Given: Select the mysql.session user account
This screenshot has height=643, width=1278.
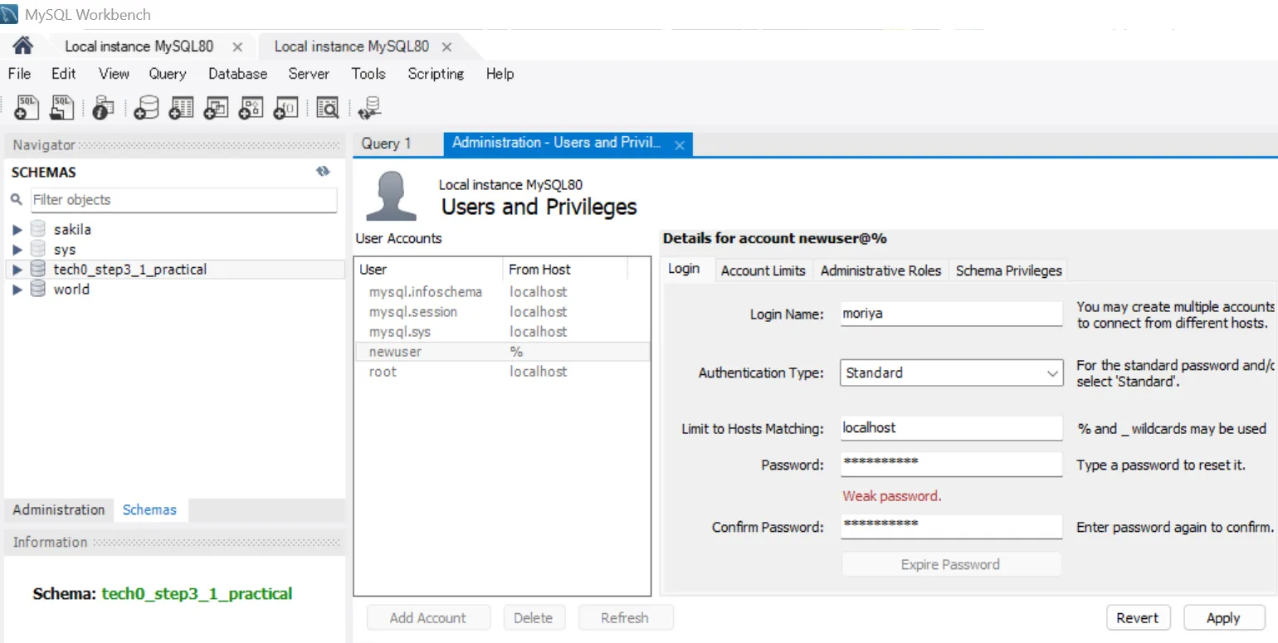Looking at the screenshot, I should [x=502, y=312].
